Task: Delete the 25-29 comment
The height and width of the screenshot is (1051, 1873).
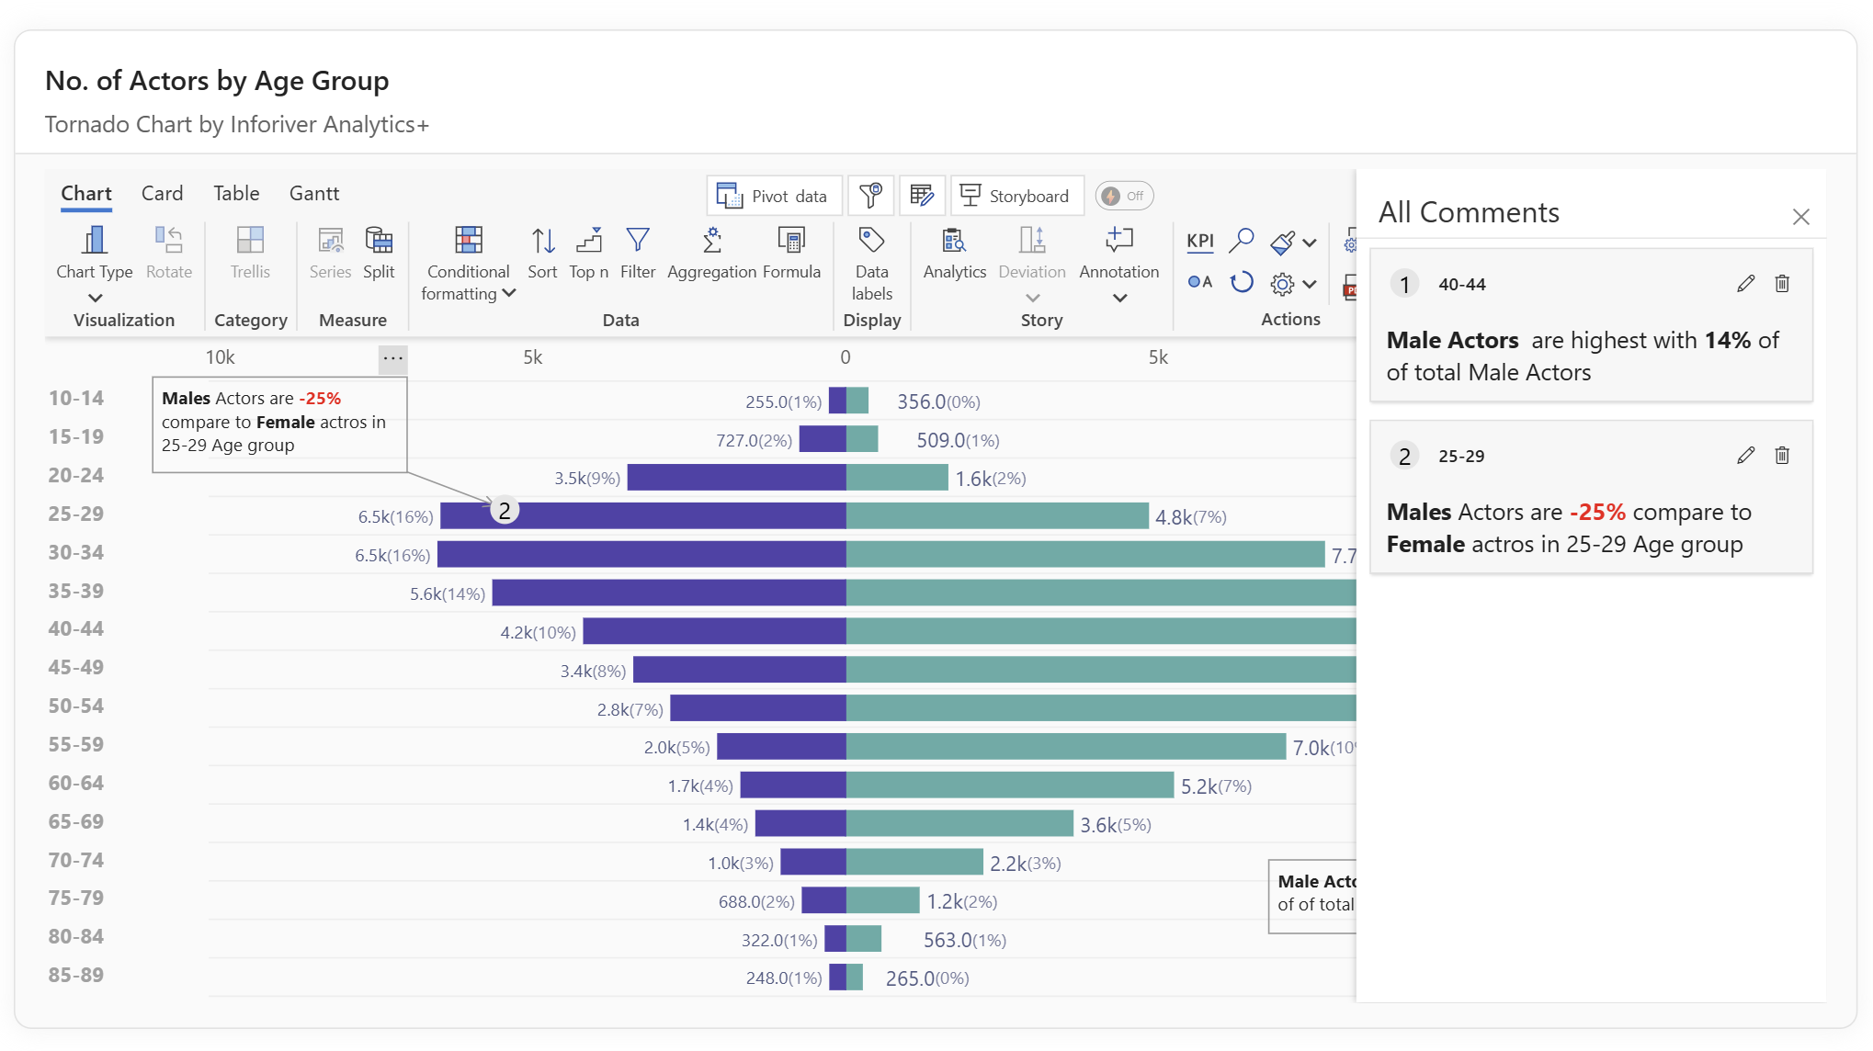Action: 1782,456
